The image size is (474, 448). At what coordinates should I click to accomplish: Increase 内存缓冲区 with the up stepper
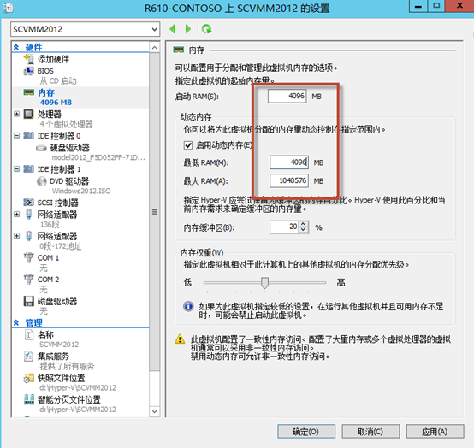(x=304, y=224)
